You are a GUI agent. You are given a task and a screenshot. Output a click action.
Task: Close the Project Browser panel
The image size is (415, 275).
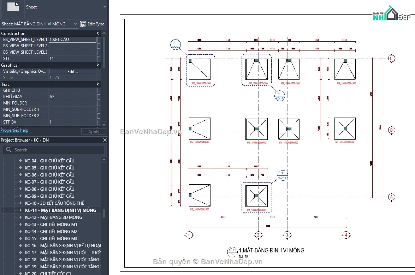coord(105,140)
